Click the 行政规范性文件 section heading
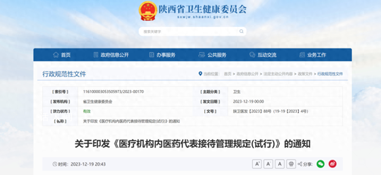This screenshot has height=175, width=381. click(64, 74)
